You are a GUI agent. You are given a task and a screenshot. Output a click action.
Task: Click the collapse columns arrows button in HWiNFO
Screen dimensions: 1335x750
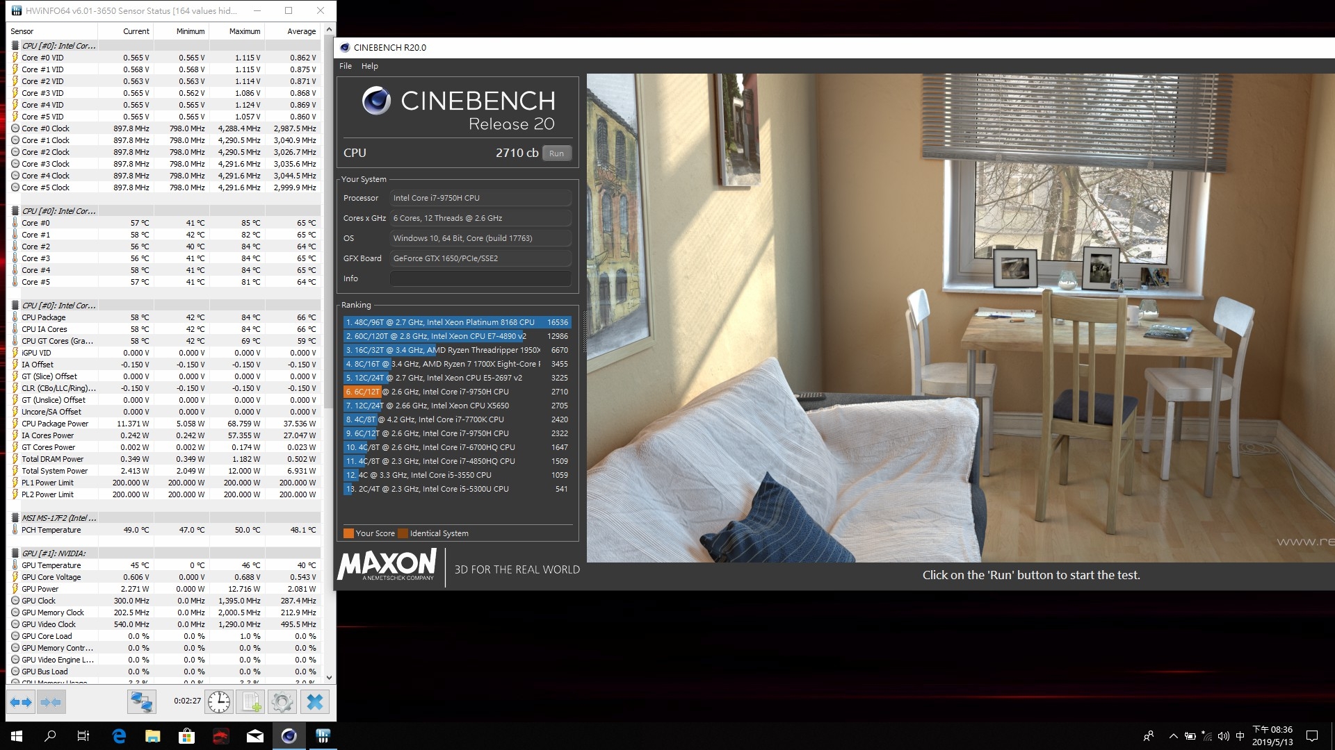pos(51,702)
